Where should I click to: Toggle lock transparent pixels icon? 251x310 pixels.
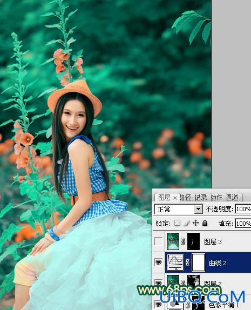click(177, 223)
